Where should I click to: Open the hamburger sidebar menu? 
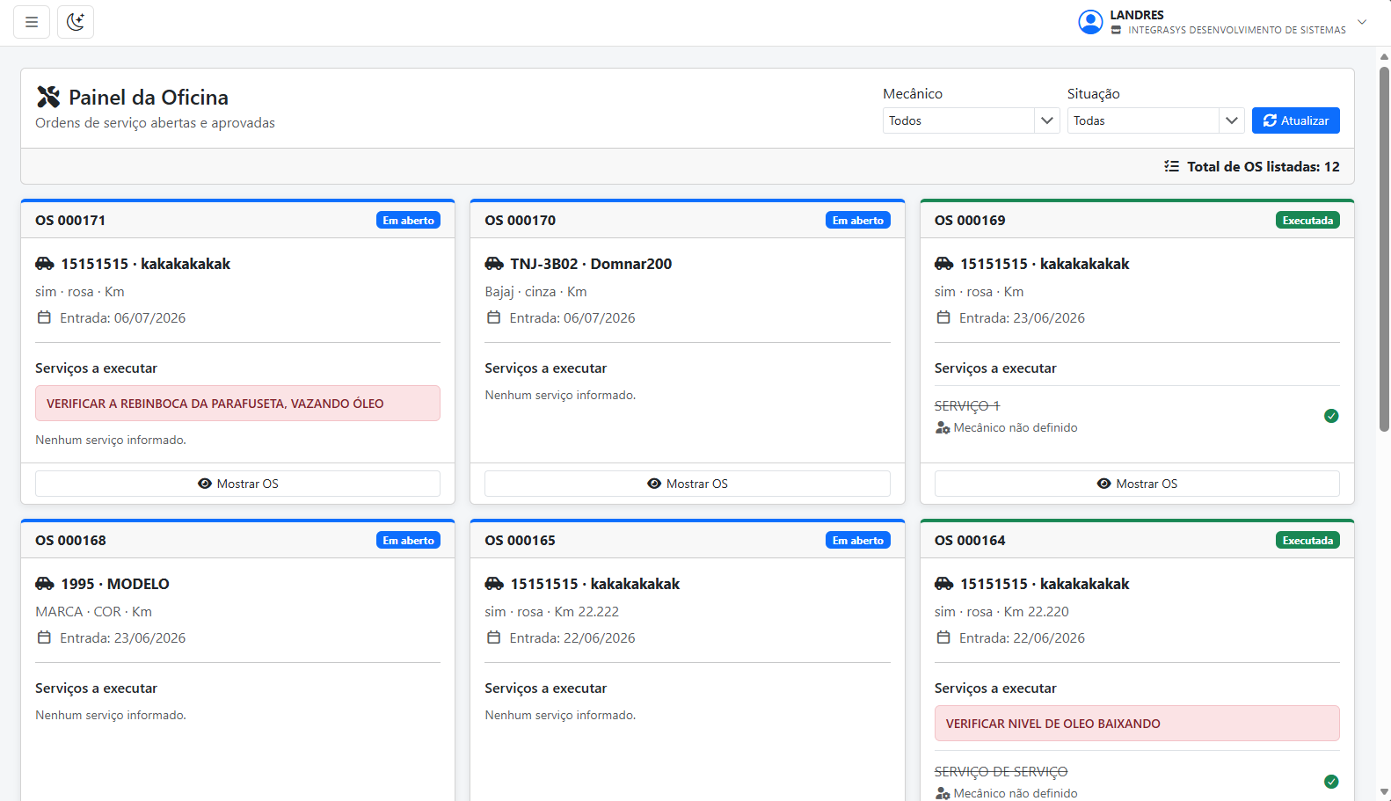click(32, 22)
